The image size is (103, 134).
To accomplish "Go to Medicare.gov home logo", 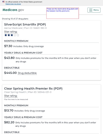I will tap(13, 10).
